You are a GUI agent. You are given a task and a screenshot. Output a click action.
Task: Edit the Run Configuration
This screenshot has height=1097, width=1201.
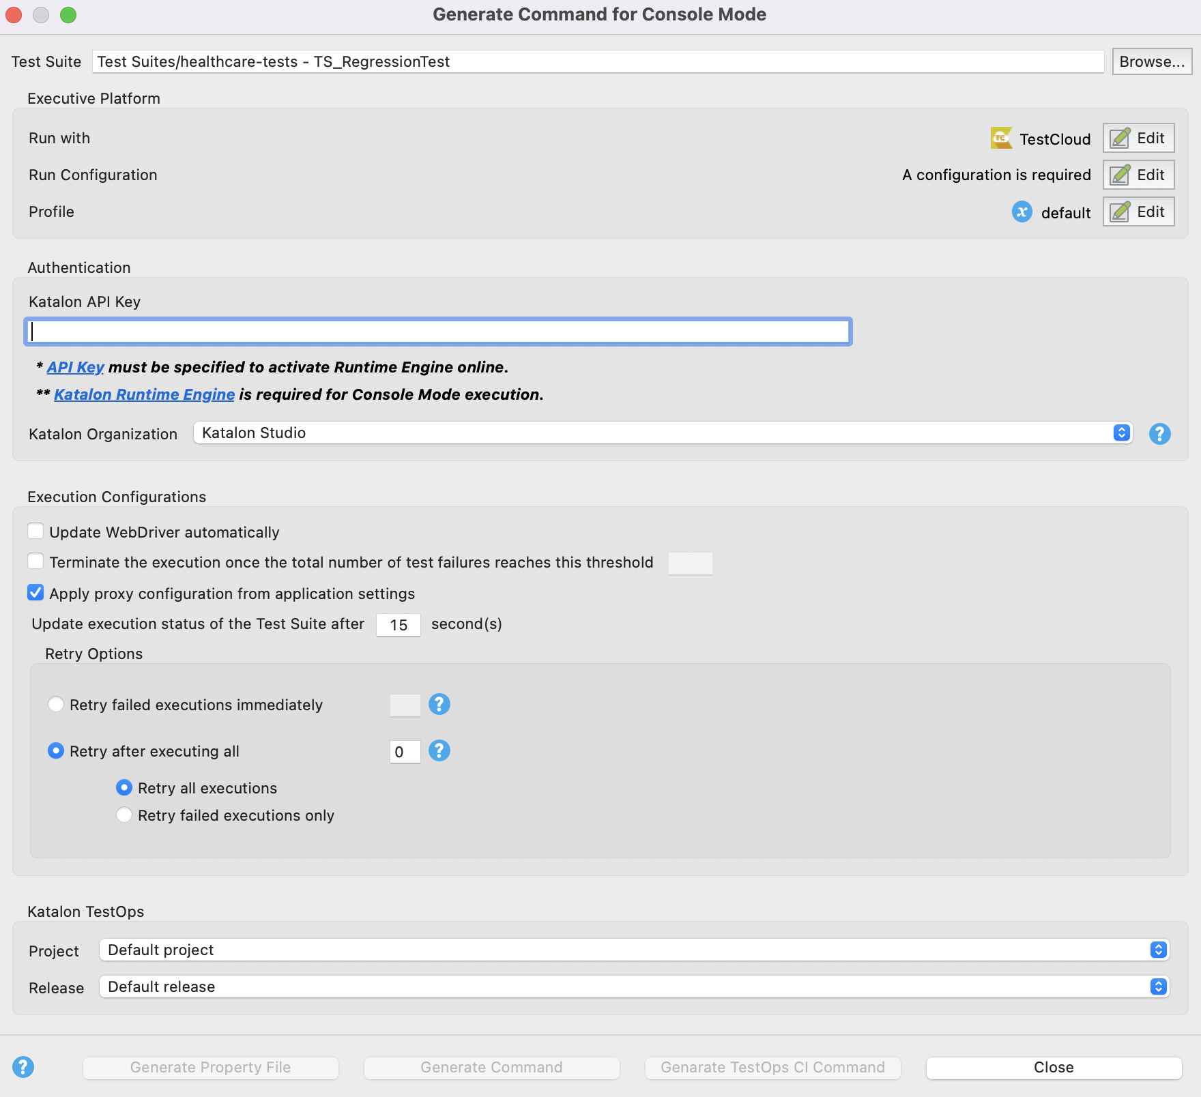click(1138, 175)
